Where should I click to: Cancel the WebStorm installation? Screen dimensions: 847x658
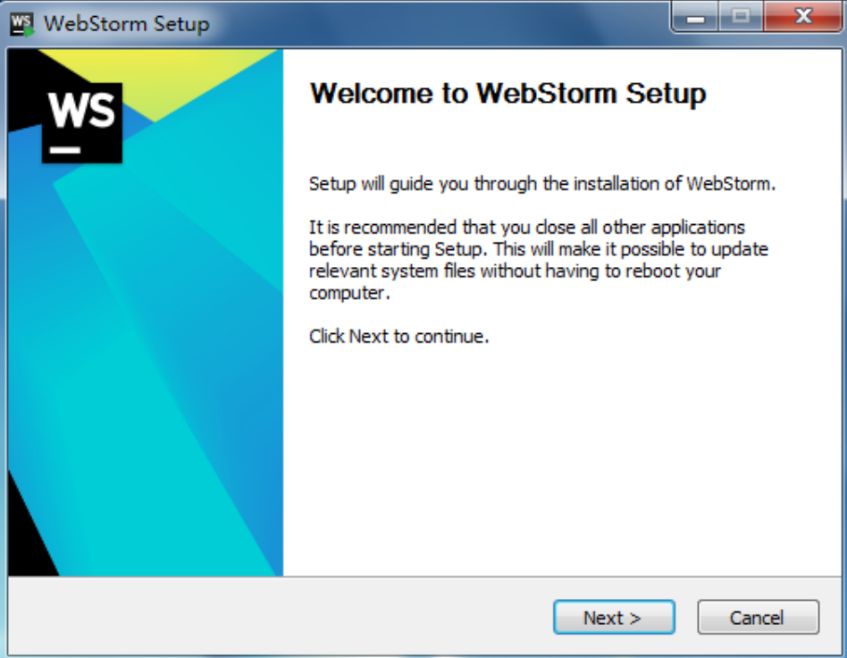758,617
